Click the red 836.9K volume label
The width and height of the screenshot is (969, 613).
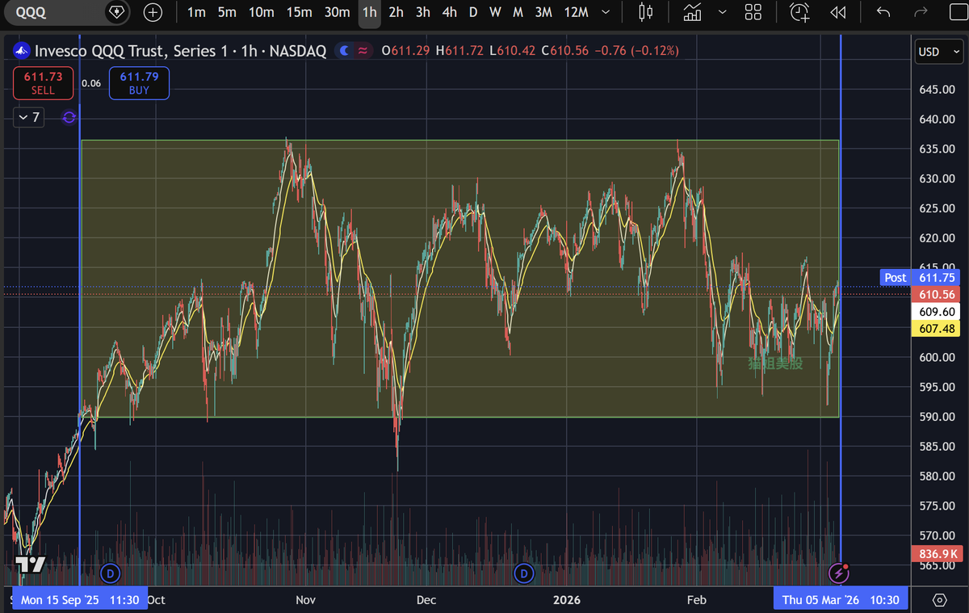click(936, 553)
